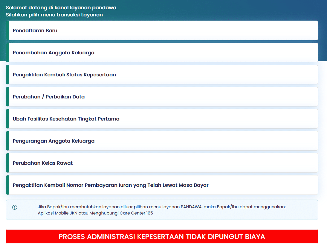Click the red PROSES ADMINISTRASI banner
The width and height of the screenshot is (327, 250).
click(162, 237)
